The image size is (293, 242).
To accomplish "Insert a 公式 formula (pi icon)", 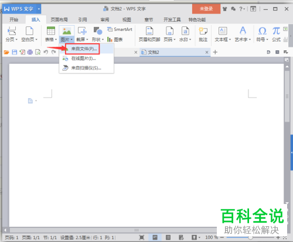I will pos(276,31).
